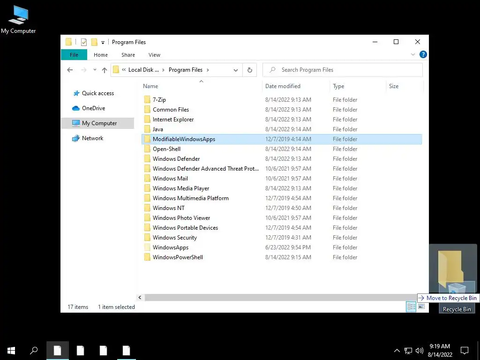Click the Forward navigation arrow
The width and height of the screenshot is (480, 360).
[x=83, y=70]
